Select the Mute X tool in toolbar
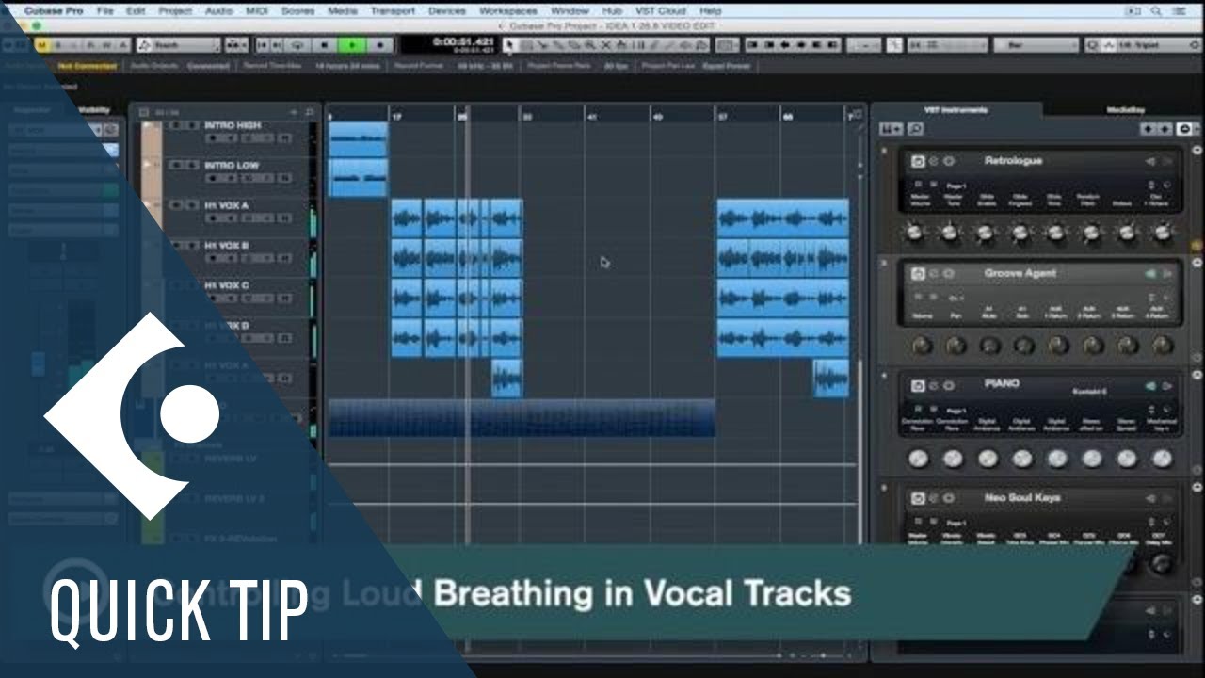Viewport: 1205px width, 678px height. click(603, 44)
